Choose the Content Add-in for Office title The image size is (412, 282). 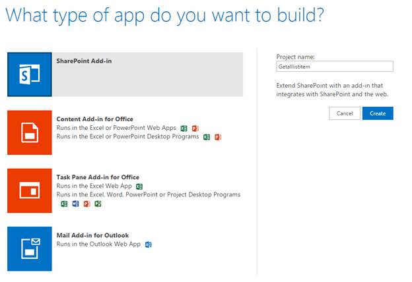(x=93, y=119)
